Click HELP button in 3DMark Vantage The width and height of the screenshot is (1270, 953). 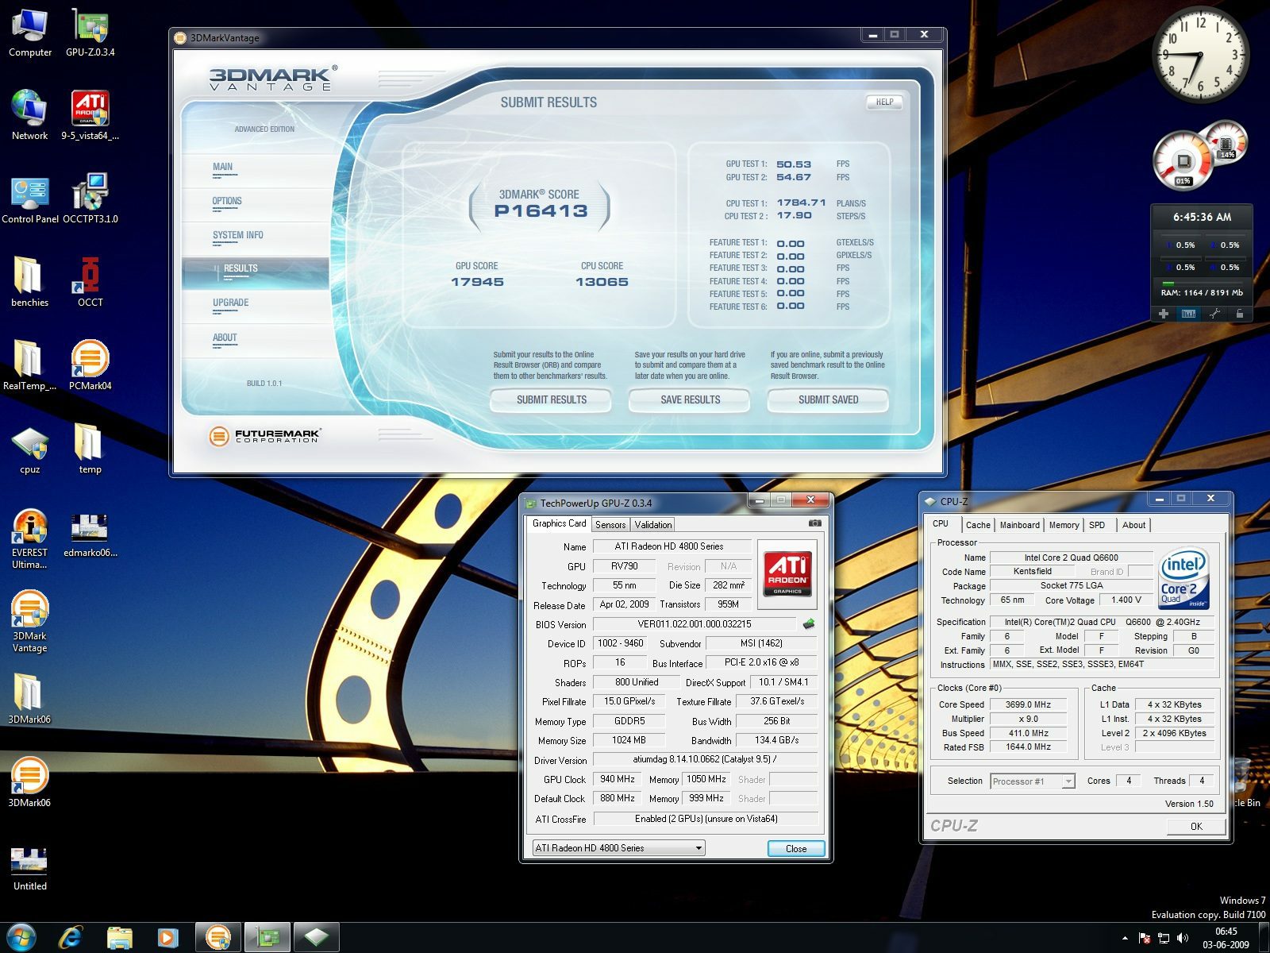tap(884, 102)
